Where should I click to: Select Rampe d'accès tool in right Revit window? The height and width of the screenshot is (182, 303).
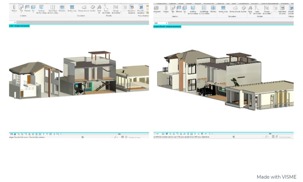point(235,9)
